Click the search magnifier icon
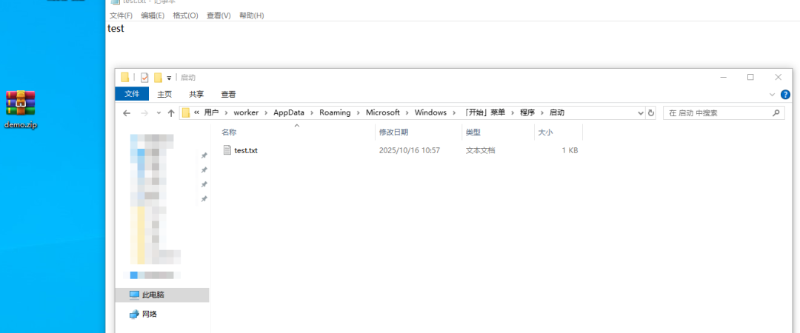 [776, 113]
